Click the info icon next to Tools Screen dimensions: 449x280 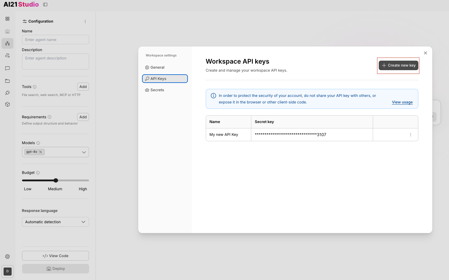pos(35,87)
